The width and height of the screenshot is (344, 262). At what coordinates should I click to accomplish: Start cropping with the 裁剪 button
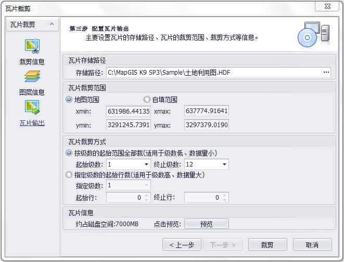[267, 245]
